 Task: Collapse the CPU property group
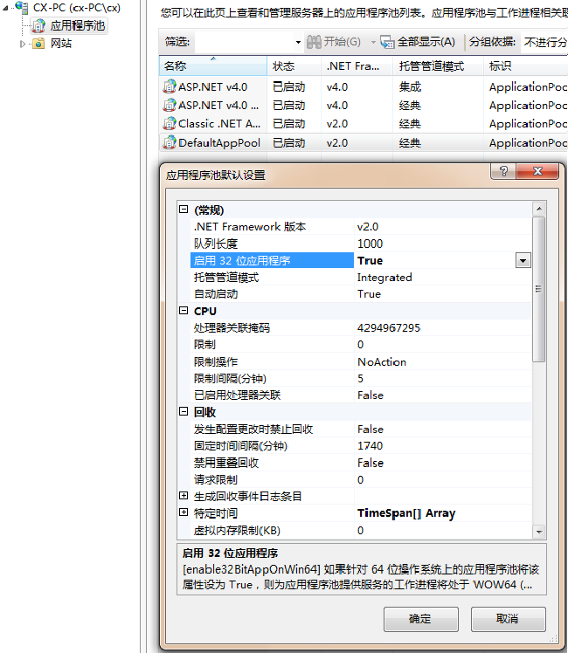tap(184, 310)
